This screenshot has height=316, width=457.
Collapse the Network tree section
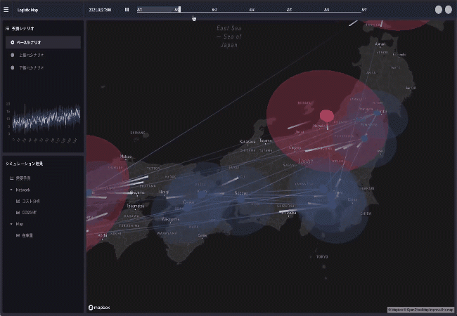point(10,190)
